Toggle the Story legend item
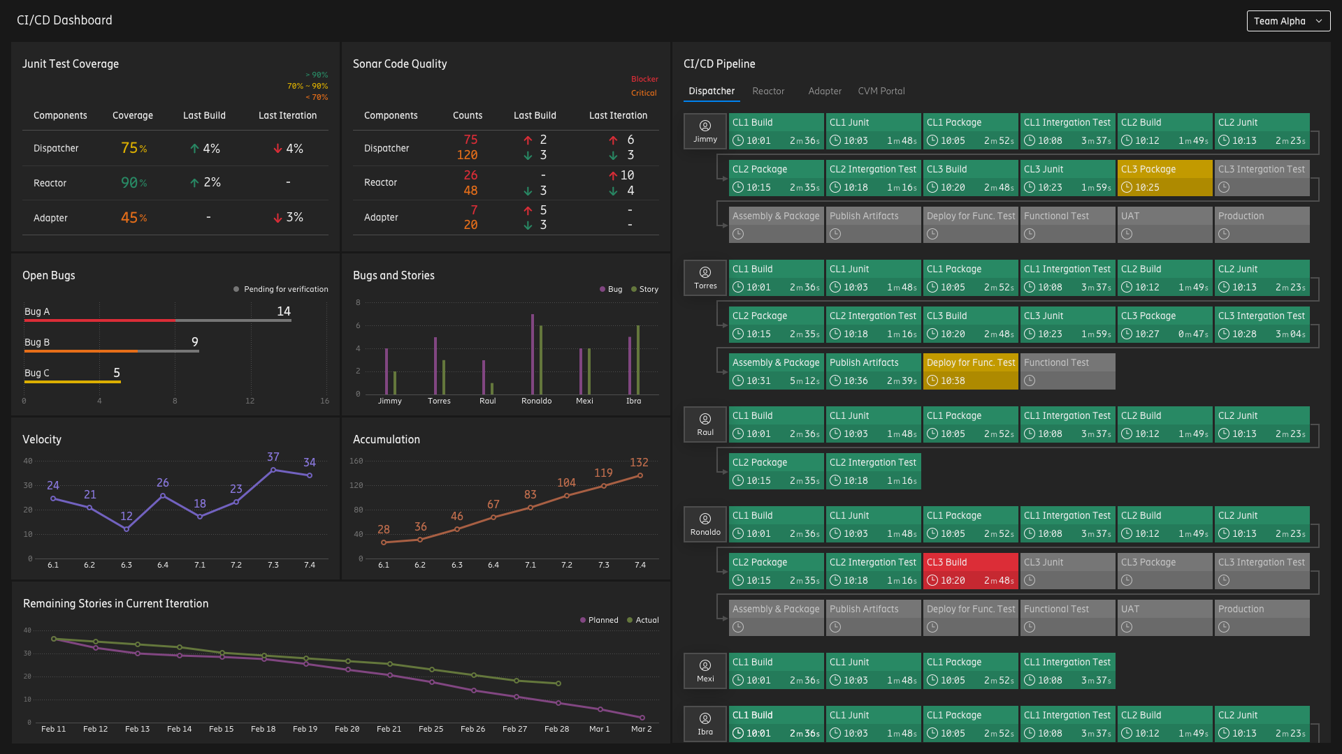 pos(644,289)
